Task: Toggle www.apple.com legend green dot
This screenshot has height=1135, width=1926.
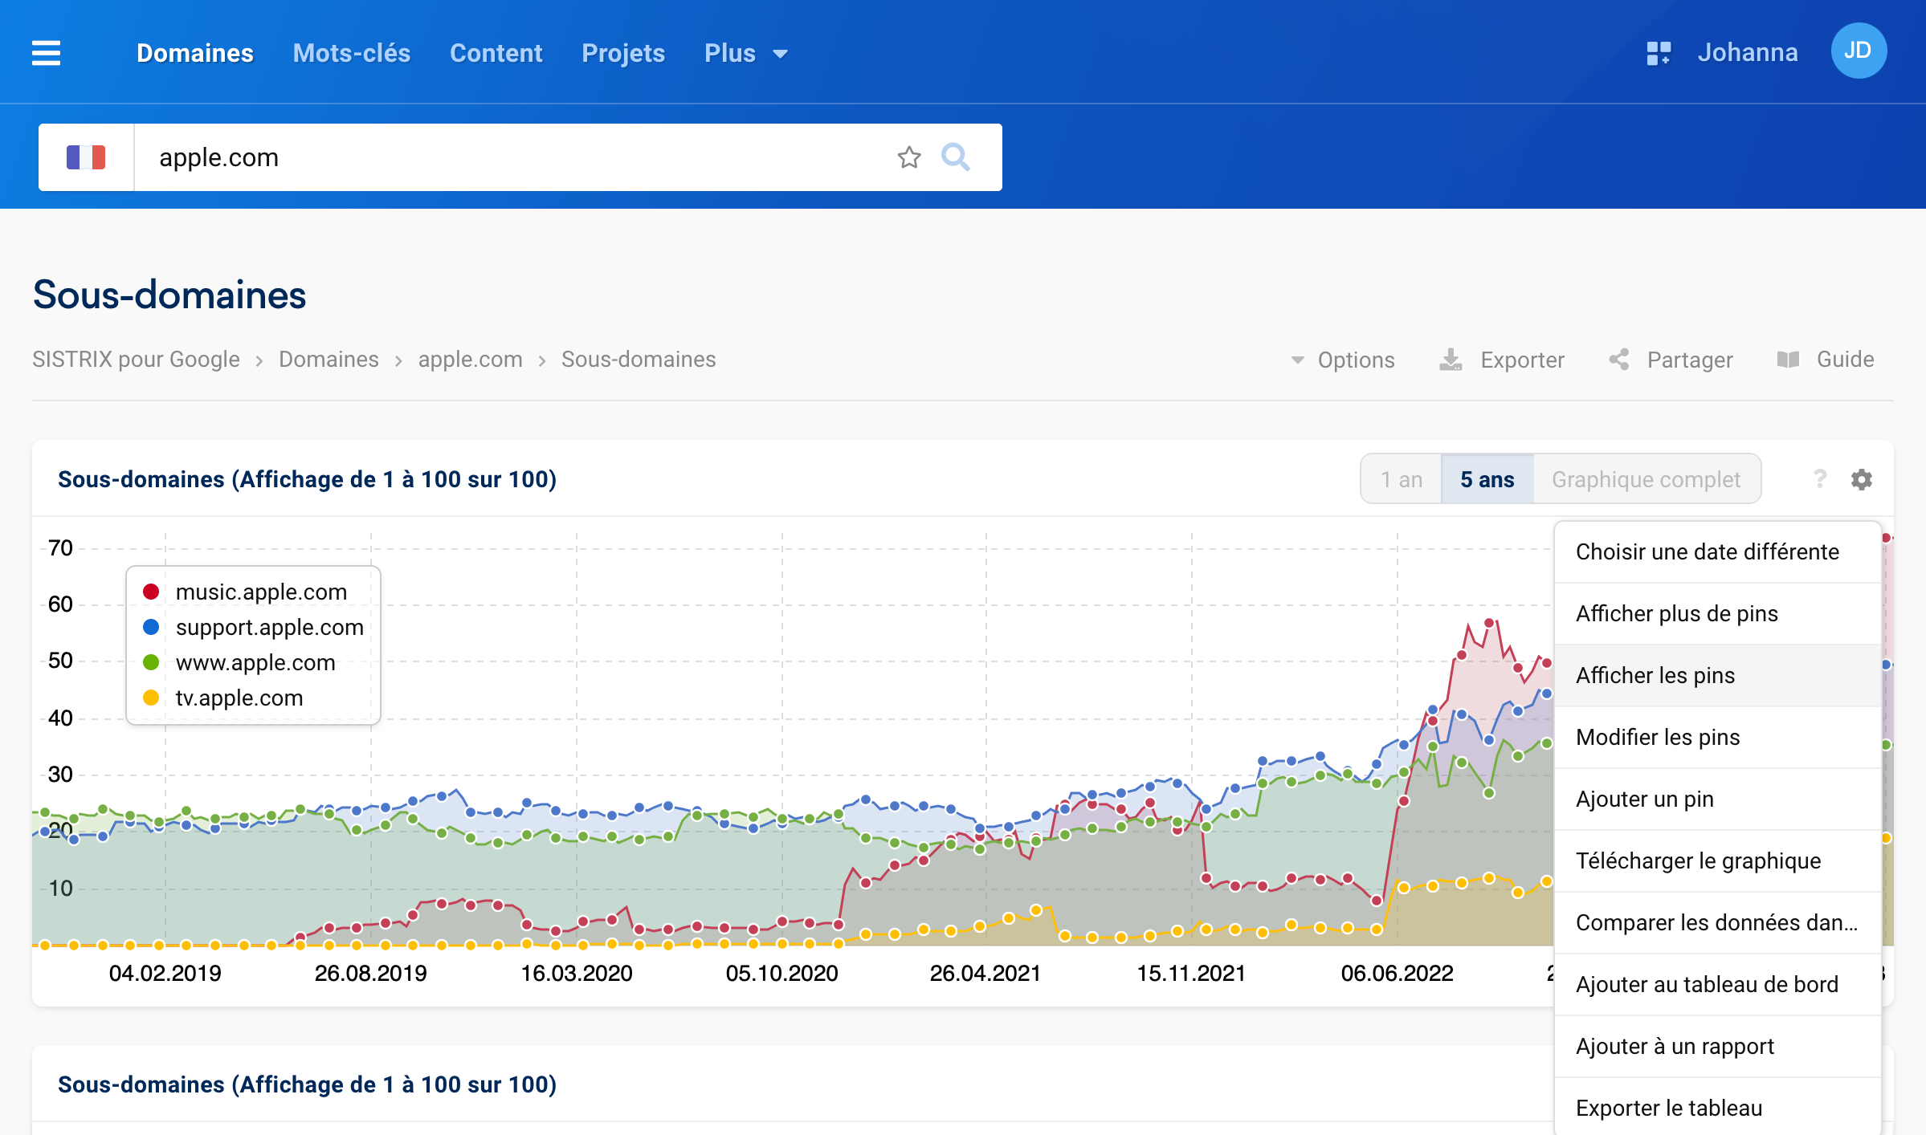Action: 151,662
